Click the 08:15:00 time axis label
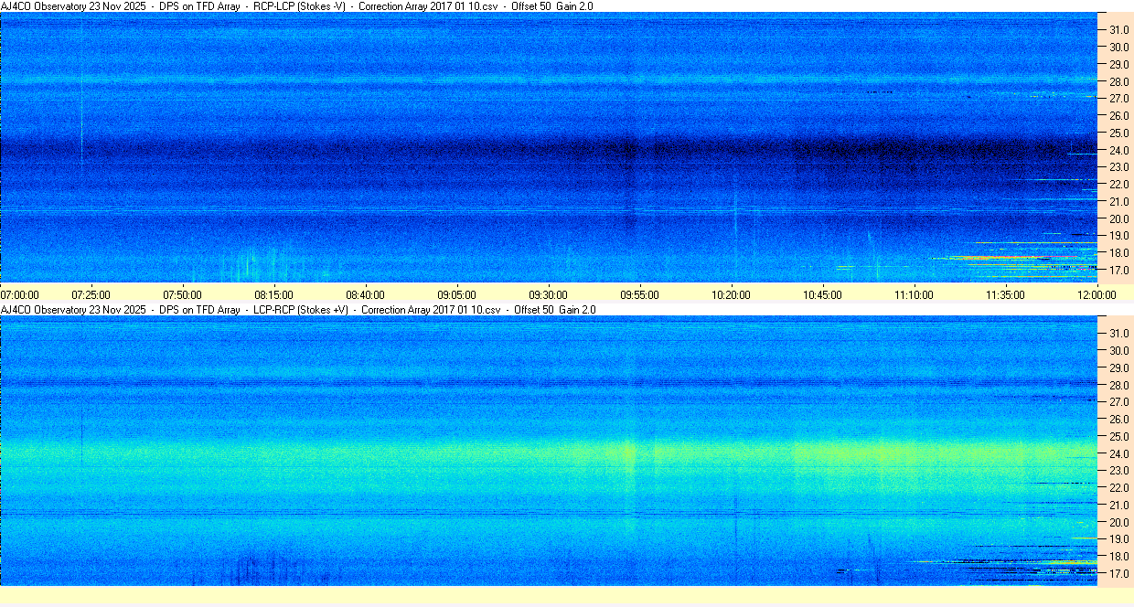The height and width of the screenshot is (607, 1134). (273, 294)
